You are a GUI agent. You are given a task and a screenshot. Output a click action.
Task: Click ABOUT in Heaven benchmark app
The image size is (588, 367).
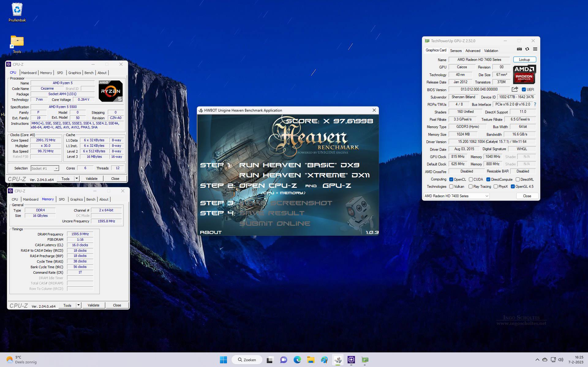pyautogui.click(x=211, y=232)
